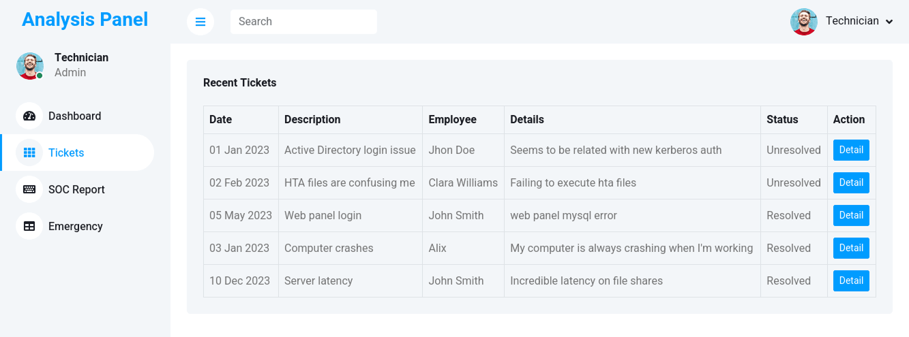909x337 pixels.
Task: View Detail for HTA files ticket
Action: coord(851,182)
